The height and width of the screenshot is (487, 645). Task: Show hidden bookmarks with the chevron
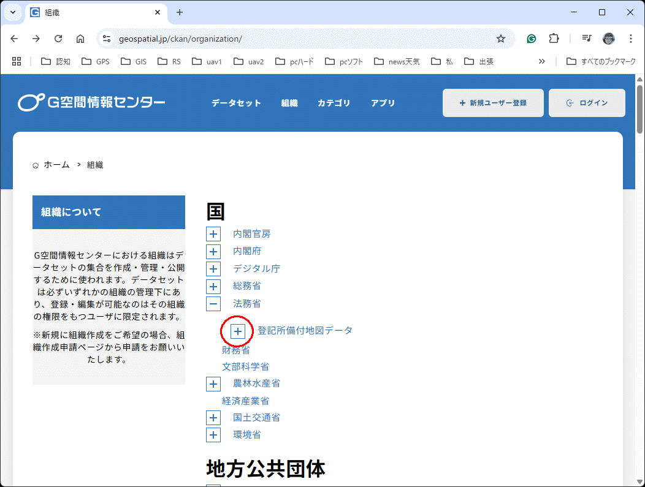coord(541,61)
